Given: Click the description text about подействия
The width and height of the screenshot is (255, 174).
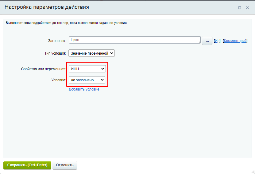Looking at the screenshot, I should [x=66, y=23].
